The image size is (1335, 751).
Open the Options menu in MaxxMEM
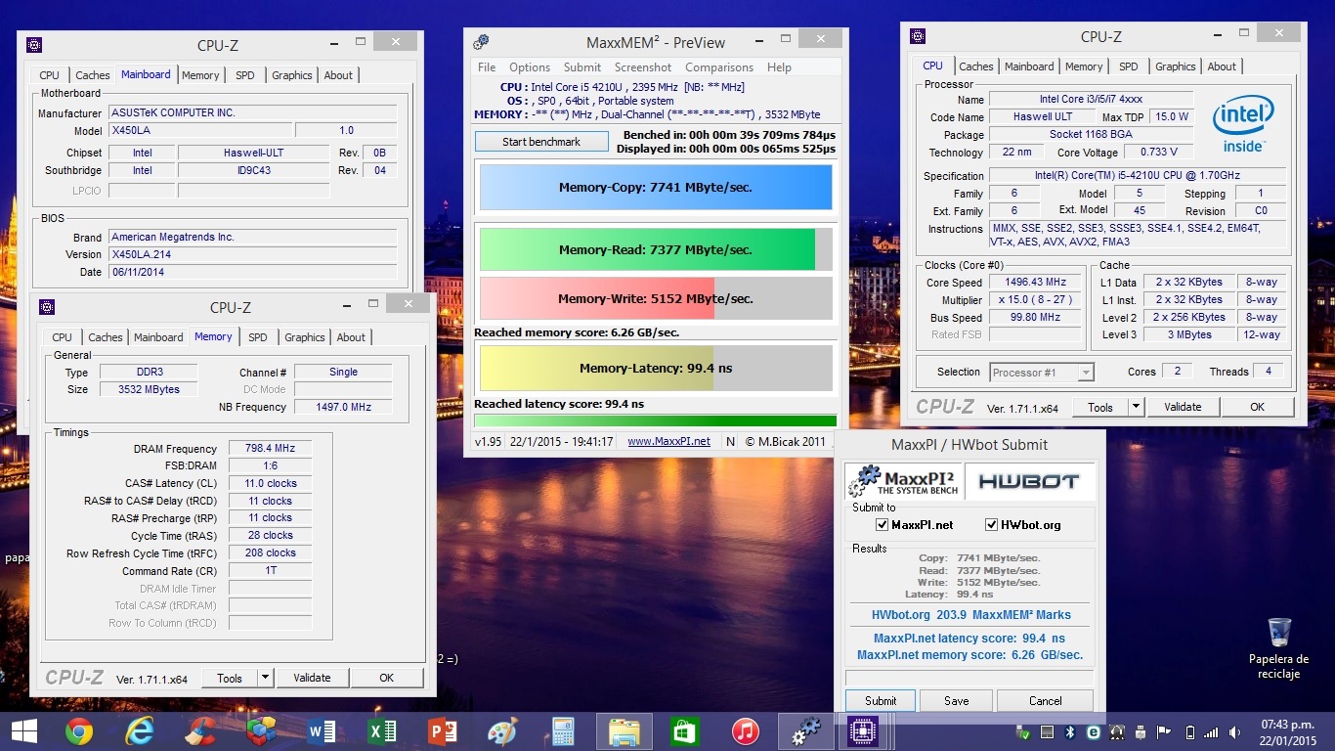[530, 67]
